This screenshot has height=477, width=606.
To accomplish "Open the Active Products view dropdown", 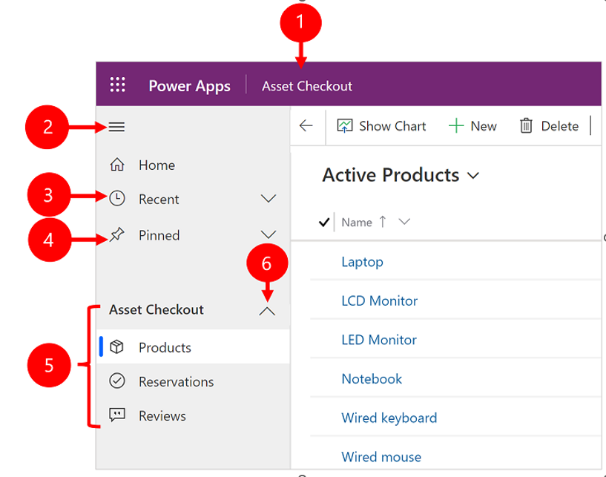I will (x=473, y=176).
